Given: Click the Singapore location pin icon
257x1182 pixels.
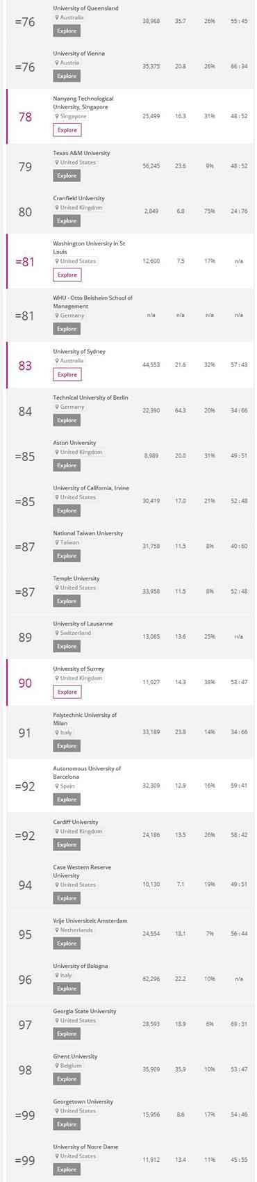Looking at the screenshot, I should tap(58, 117).
